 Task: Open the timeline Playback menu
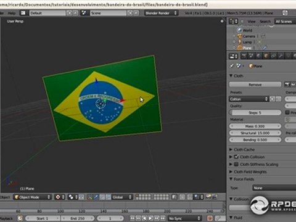(7, 218)
